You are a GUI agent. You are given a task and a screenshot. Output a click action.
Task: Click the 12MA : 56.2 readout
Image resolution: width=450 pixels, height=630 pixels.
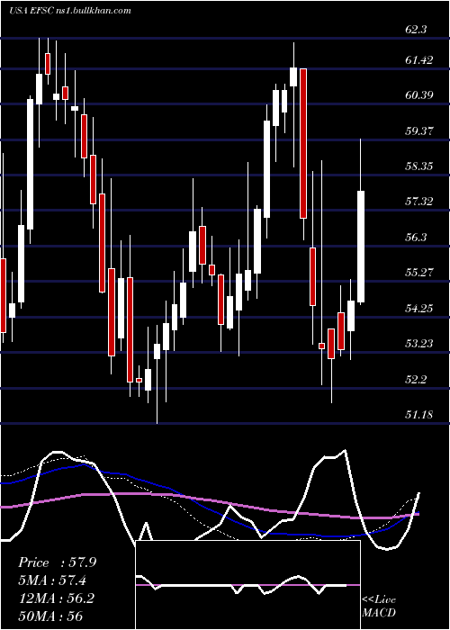56,598
